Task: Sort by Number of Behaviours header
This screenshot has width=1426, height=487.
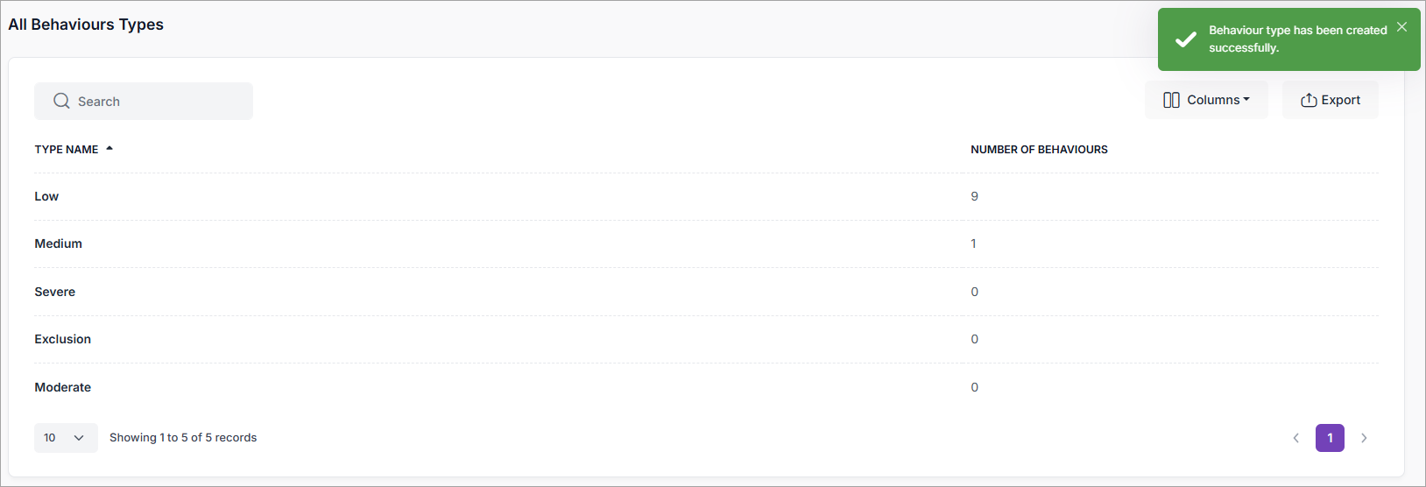Action: tap(1039, 150)
